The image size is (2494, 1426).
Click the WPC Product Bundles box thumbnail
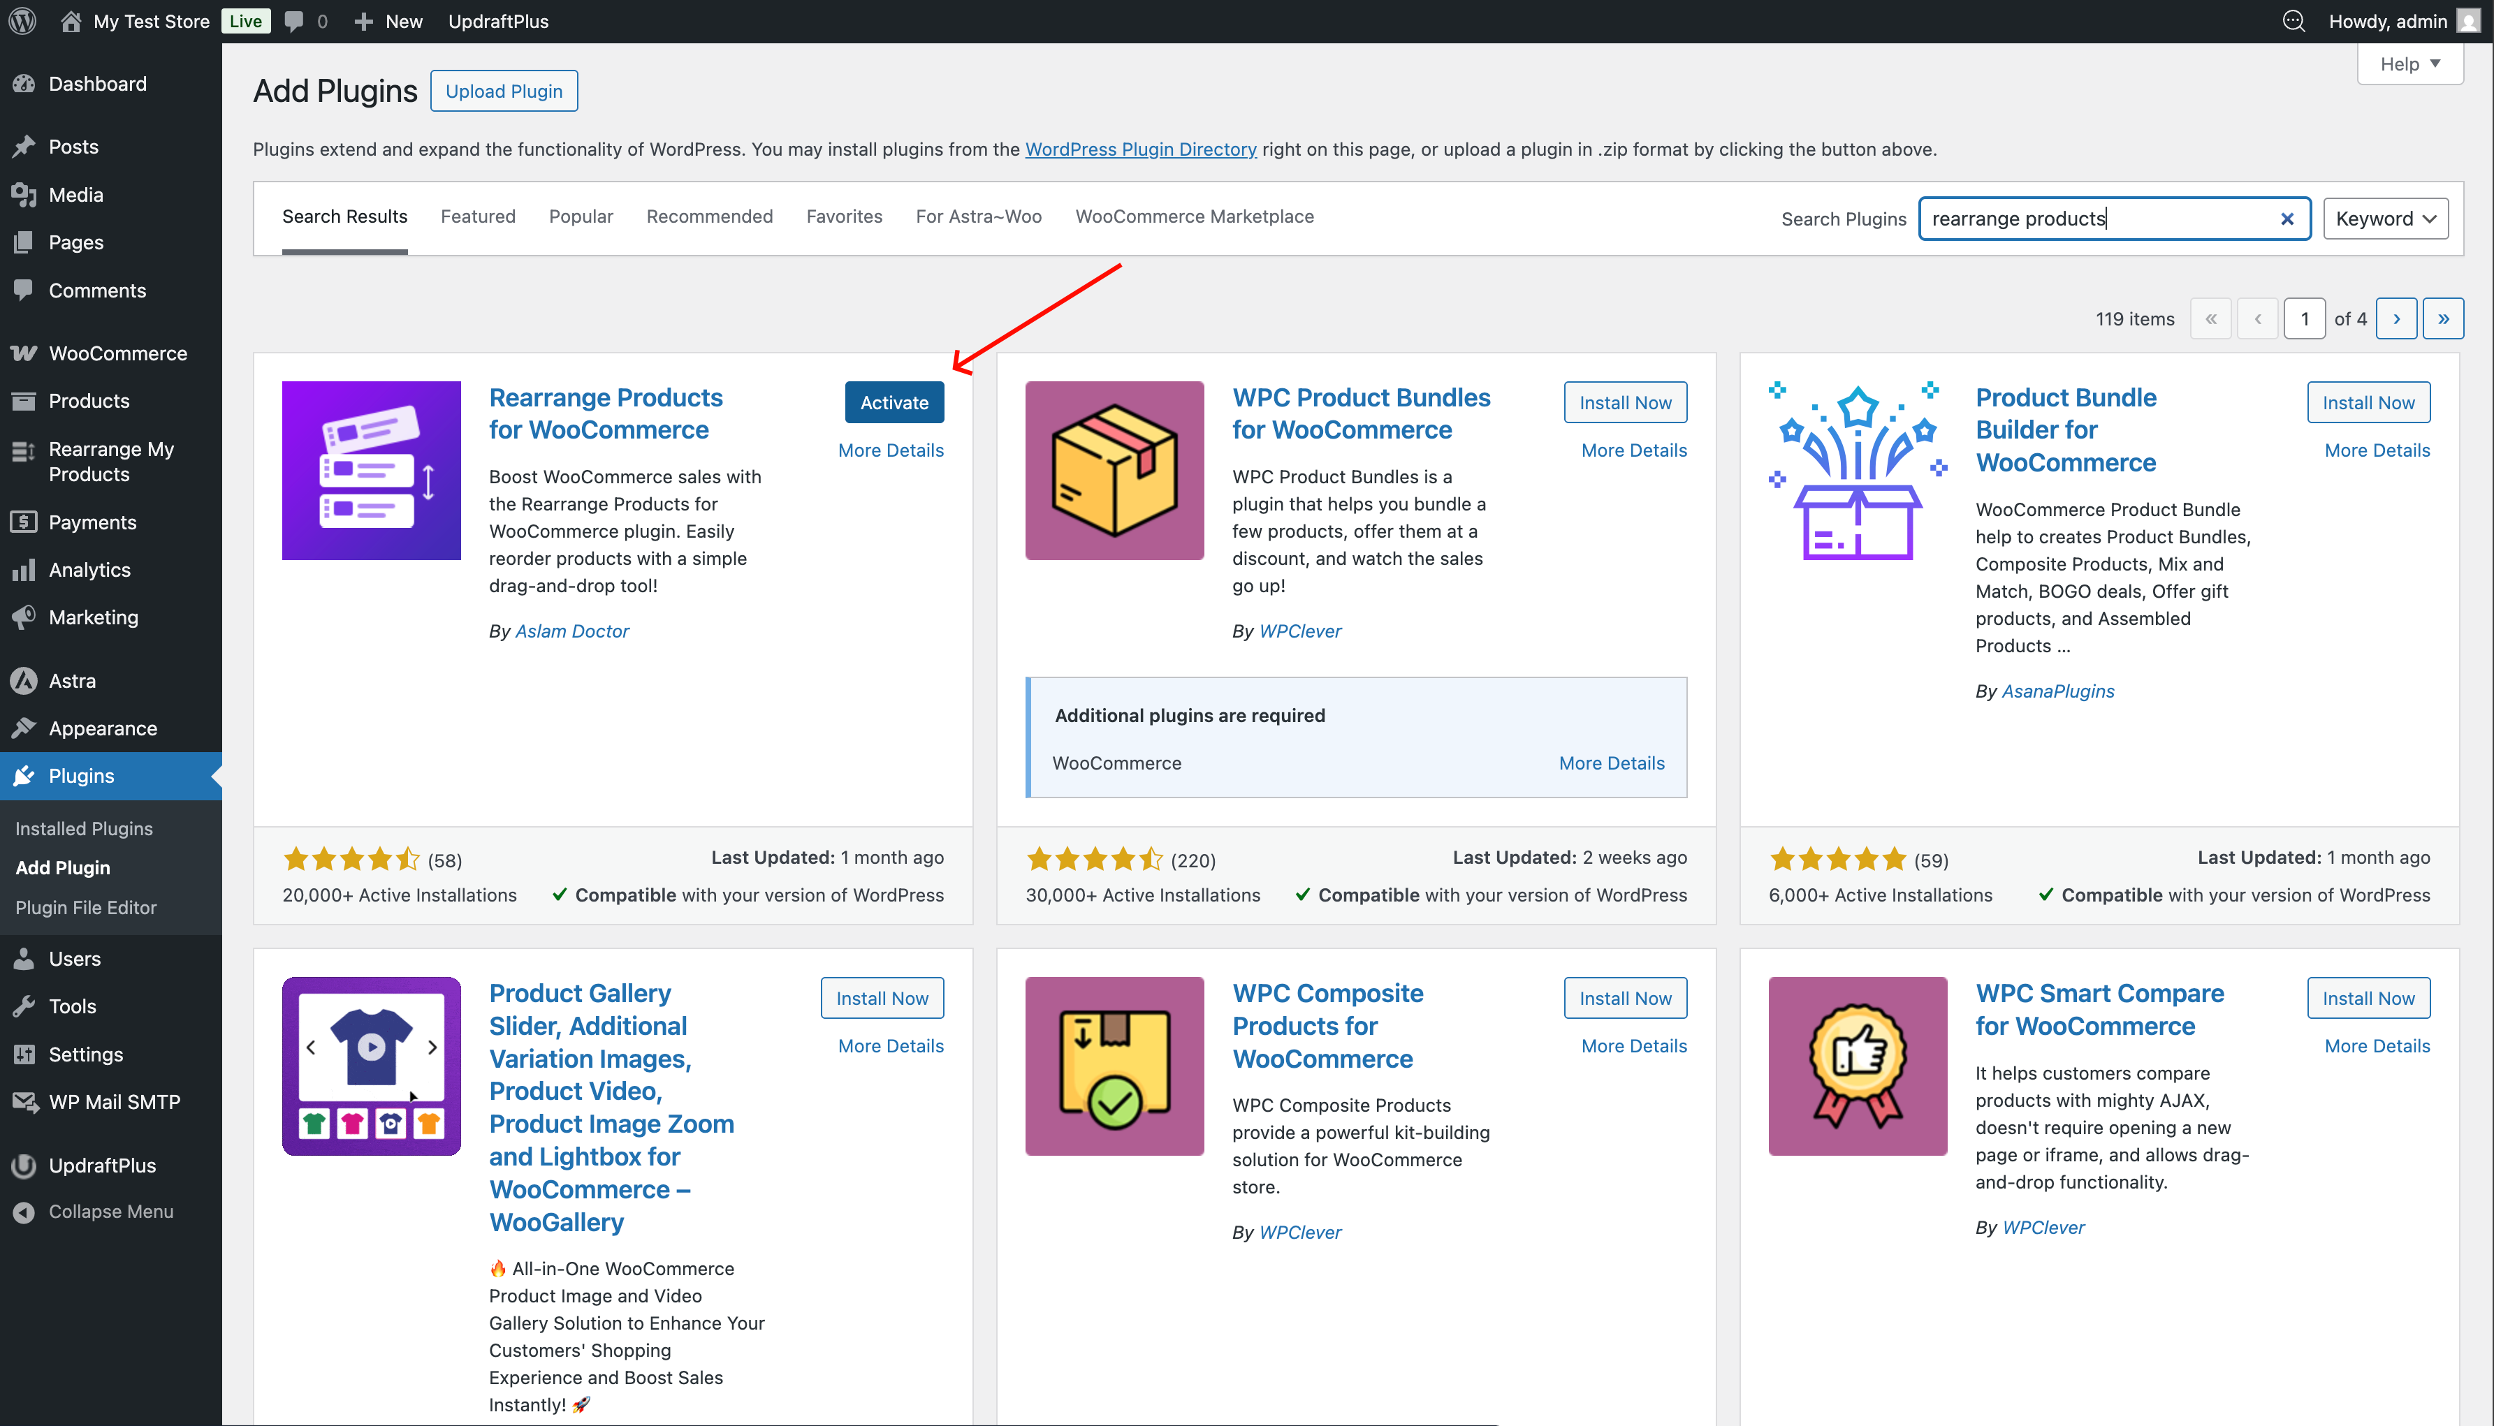[x=1115, y=470]
